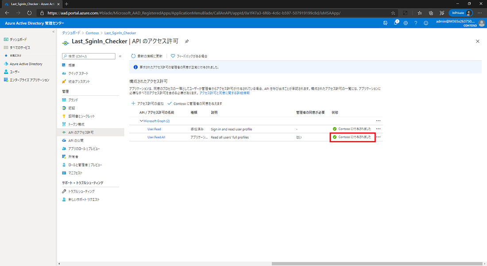Open アクセス許可と同意に関する詳細情報 link

point(224,93)
